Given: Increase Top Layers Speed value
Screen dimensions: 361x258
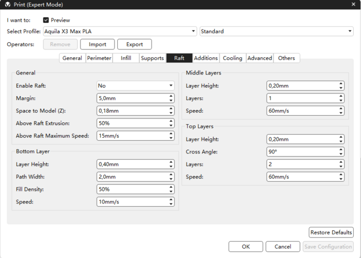Looking at the screenshot, I should point(340,175).
